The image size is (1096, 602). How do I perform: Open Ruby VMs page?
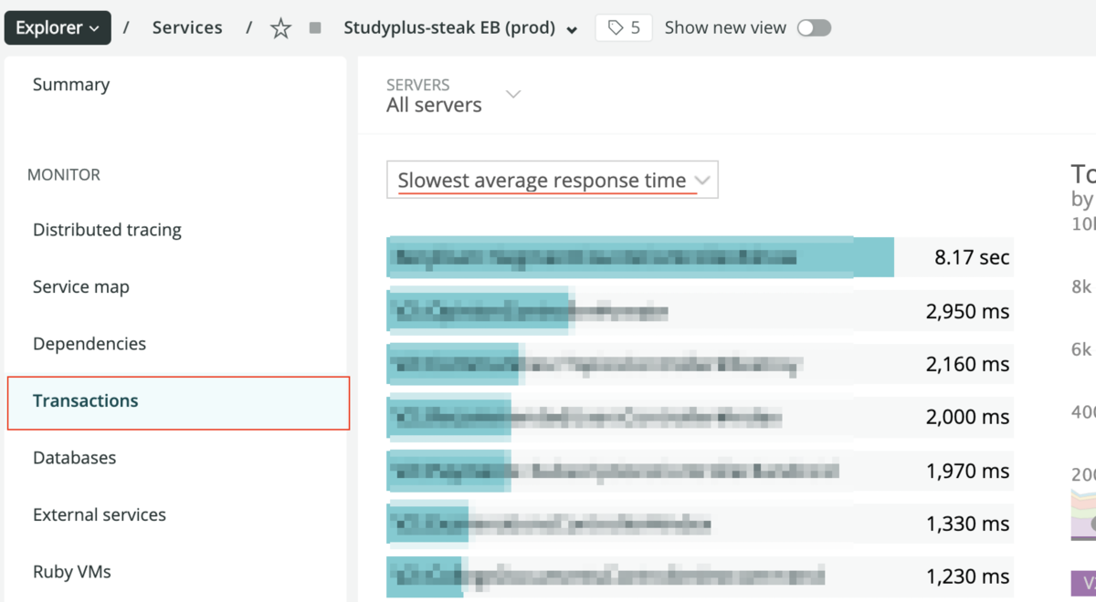point(72,572)
